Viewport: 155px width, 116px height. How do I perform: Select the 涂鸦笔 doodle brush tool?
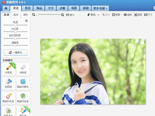click(9, 69)
